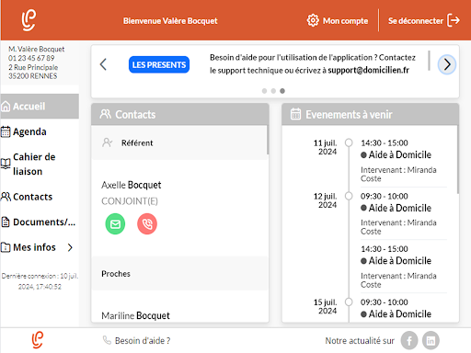Click the CONJOINT(E) relationship label
471x353 pixels.
pos(130,201)
